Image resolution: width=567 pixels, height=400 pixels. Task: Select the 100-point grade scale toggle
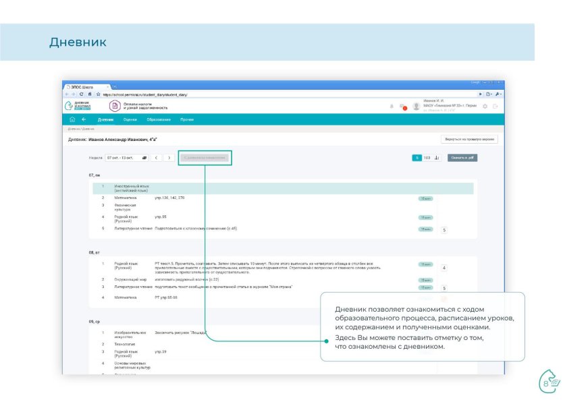427,158
